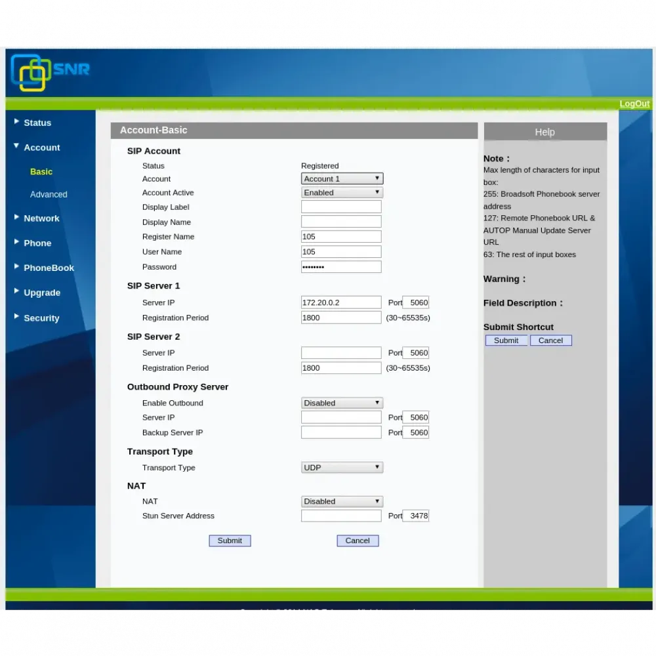The height and width of the screenshot is (656, 656).
Task: Click the LogOut link
Action: tap(634, 104)
